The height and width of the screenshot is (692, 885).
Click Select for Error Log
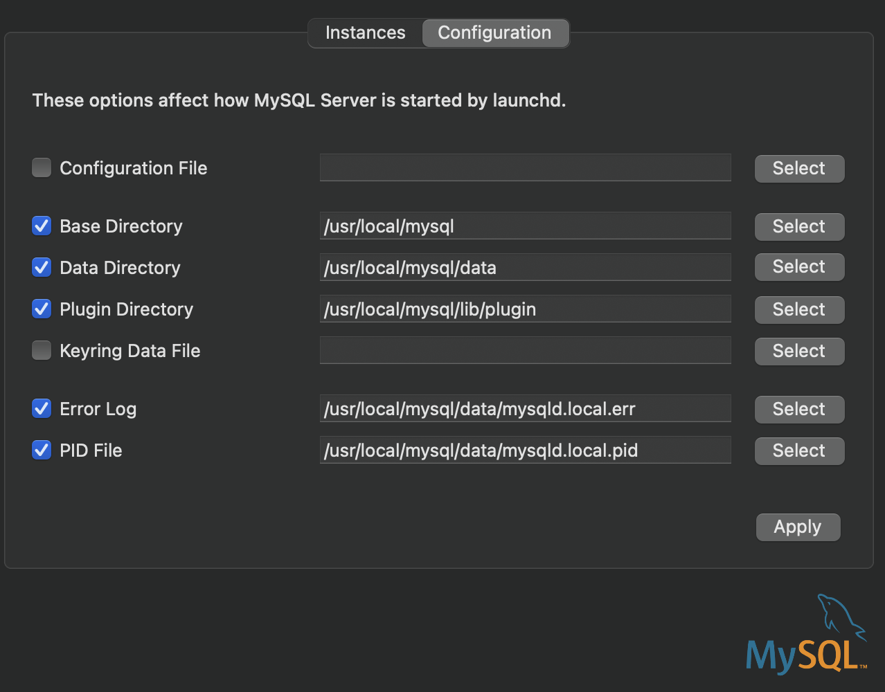799,409
